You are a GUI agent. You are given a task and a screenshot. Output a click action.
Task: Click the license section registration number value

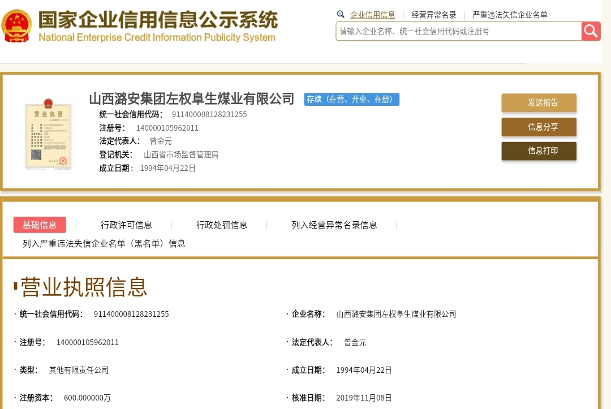(x=87, y=342)
